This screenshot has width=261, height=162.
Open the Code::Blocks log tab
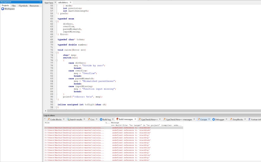55,119
